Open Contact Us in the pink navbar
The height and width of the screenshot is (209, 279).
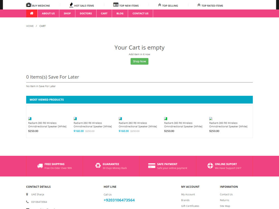click(140, 13)
